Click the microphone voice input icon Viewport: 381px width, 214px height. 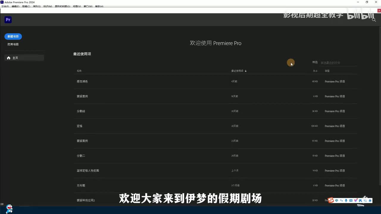pyautogui.click(x=346, y=201)
